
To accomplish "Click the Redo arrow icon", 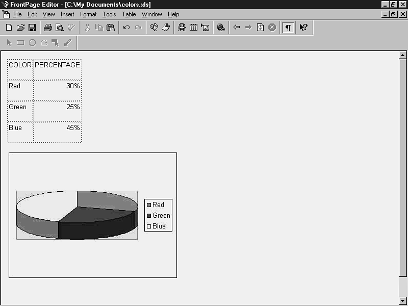I will (138, 28).
